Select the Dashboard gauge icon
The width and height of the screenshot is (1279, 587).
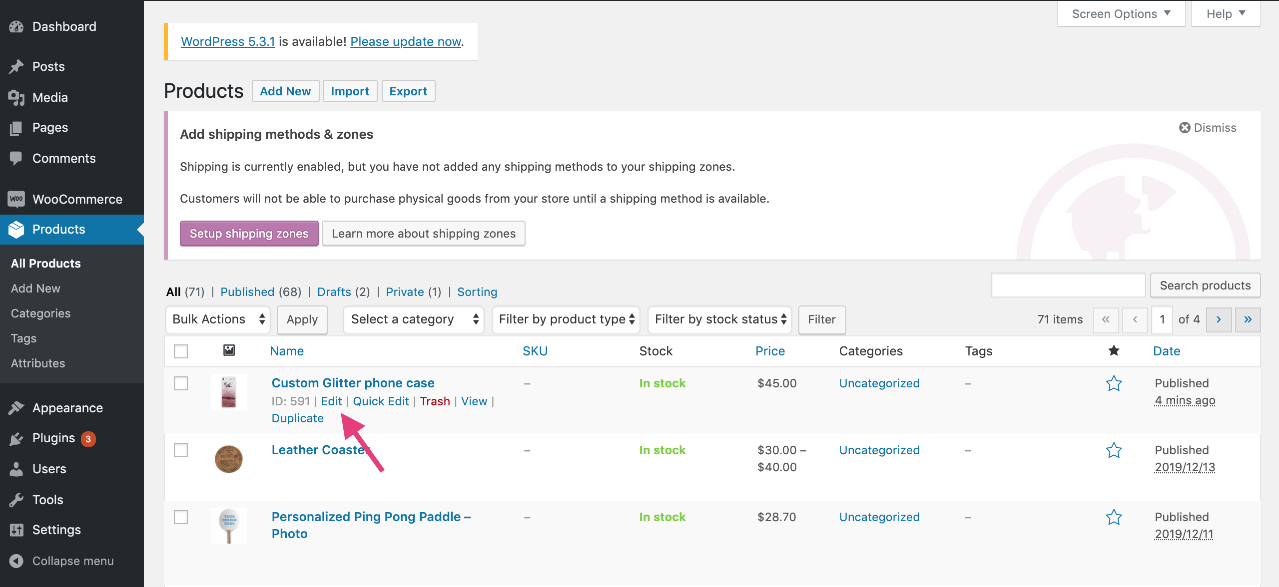16,26
